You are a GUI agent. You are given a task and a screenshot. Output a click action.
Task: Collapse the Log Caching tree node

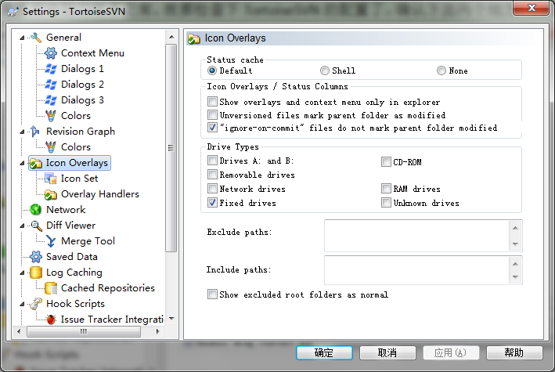(x=22, y=273)
